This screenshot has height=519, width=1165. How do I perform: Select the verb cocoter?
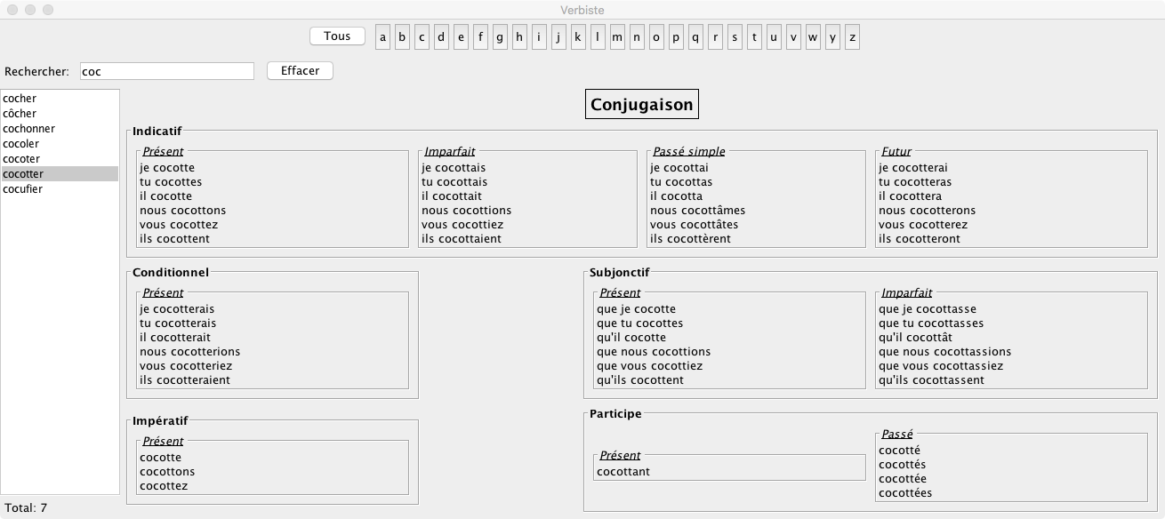[21, 159]
